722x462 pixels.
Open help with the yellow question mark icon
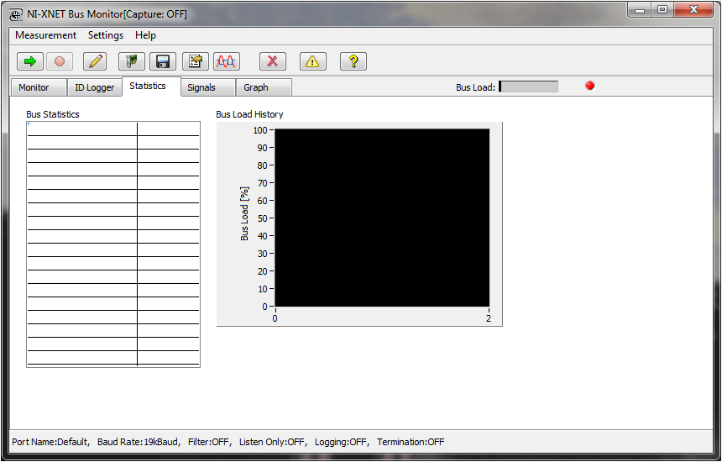click(x=353, y=61)
